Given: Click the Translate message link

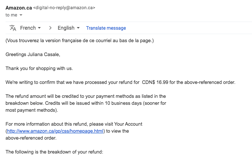Looking at the screenshot, I should point(106,28).
